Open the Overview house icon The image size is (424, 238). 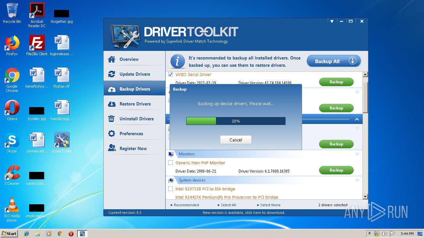(x=112, y=59)
